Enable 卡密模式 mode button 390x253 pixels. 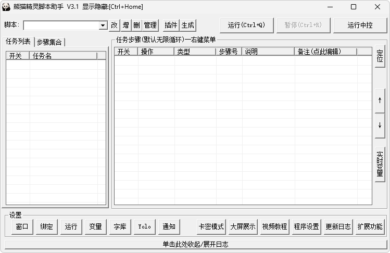[211, 226]
